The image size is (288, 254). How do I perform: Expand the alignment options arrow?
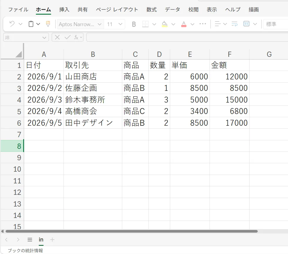coord(225,24)
